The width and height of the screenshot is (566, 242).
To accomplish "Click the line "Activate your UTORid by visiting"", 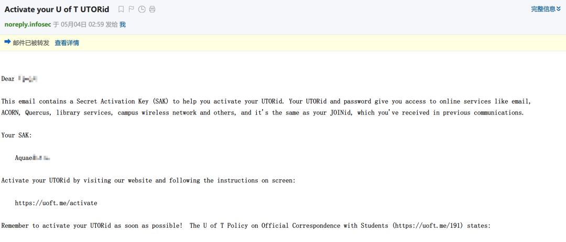I will click(148, 180).
